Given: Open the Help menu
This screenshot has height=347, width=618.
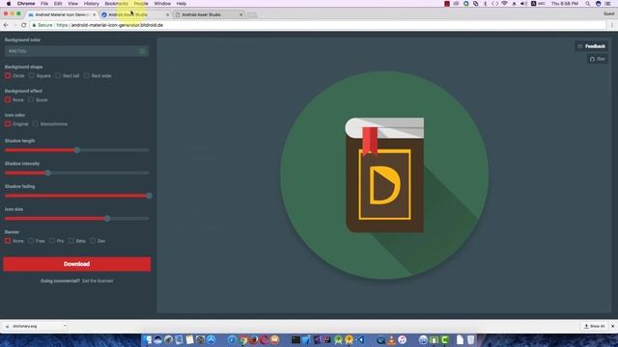Looking at the screenshot, I should (x=182, y=4).
